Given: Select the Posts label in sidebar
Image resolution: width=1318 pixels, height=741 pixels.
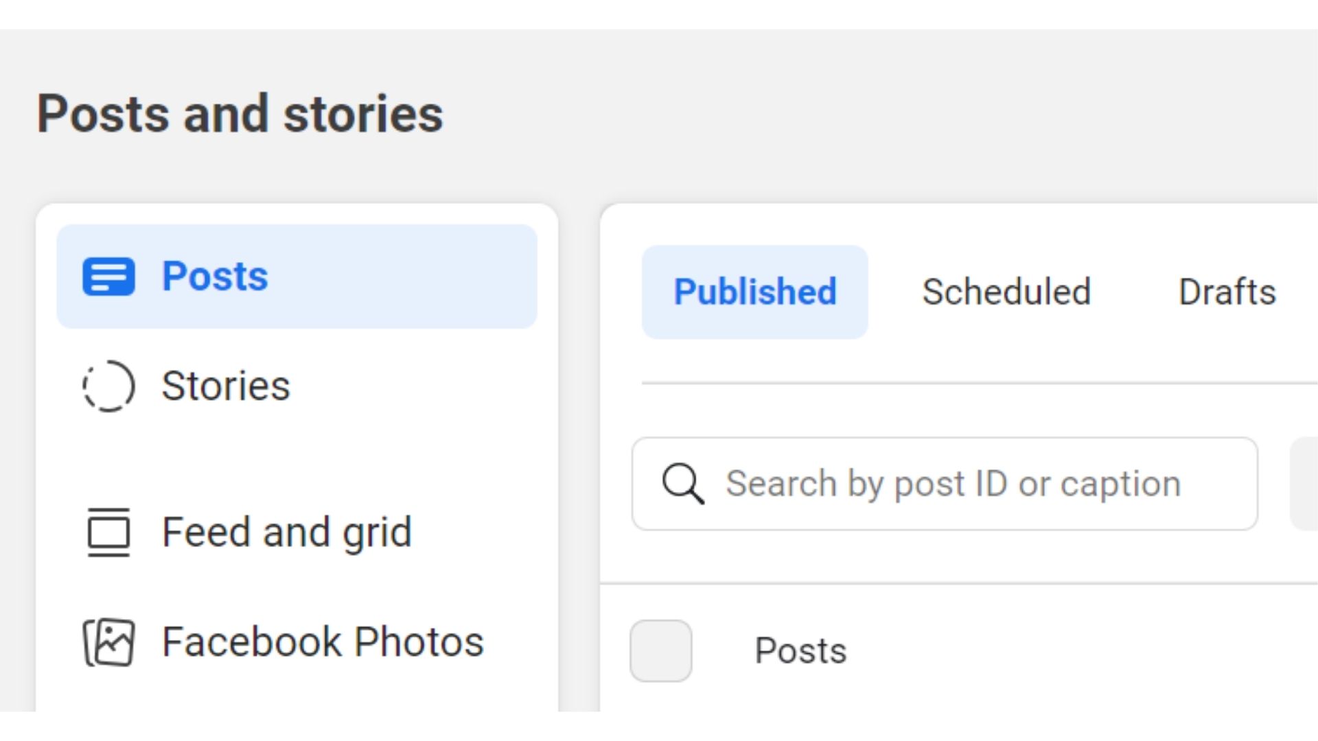Looking at the screenshot, I should pos(215,277).
